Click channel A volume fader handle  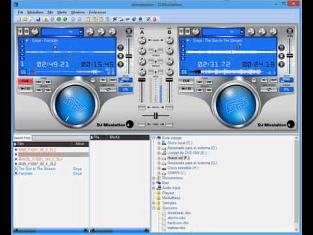click(142, 80)
